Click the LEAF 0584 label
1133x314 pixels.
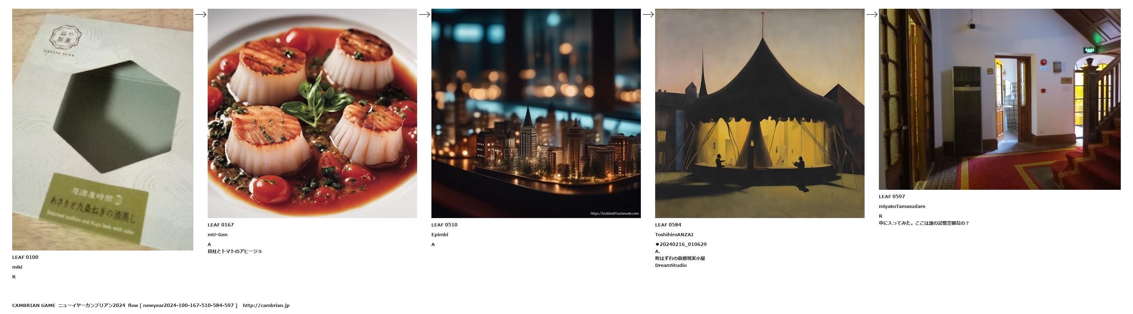click(x=668, y=225)
